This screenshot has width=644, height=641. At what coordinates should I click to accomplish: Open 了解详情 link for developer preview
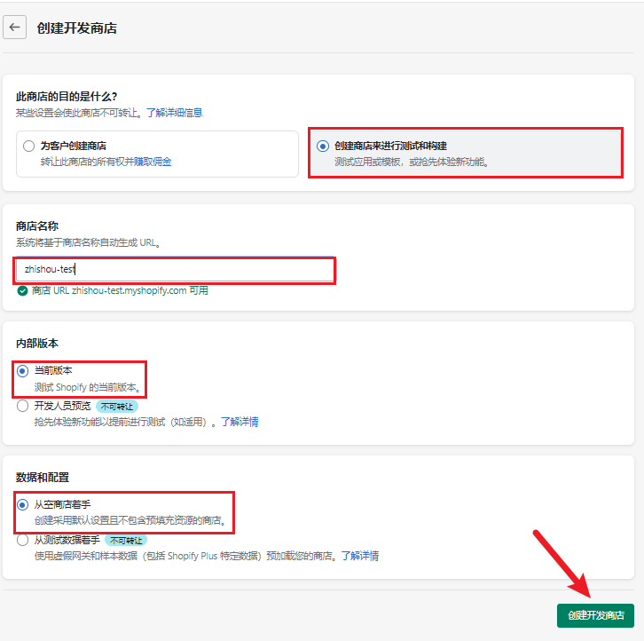[240, 422]
